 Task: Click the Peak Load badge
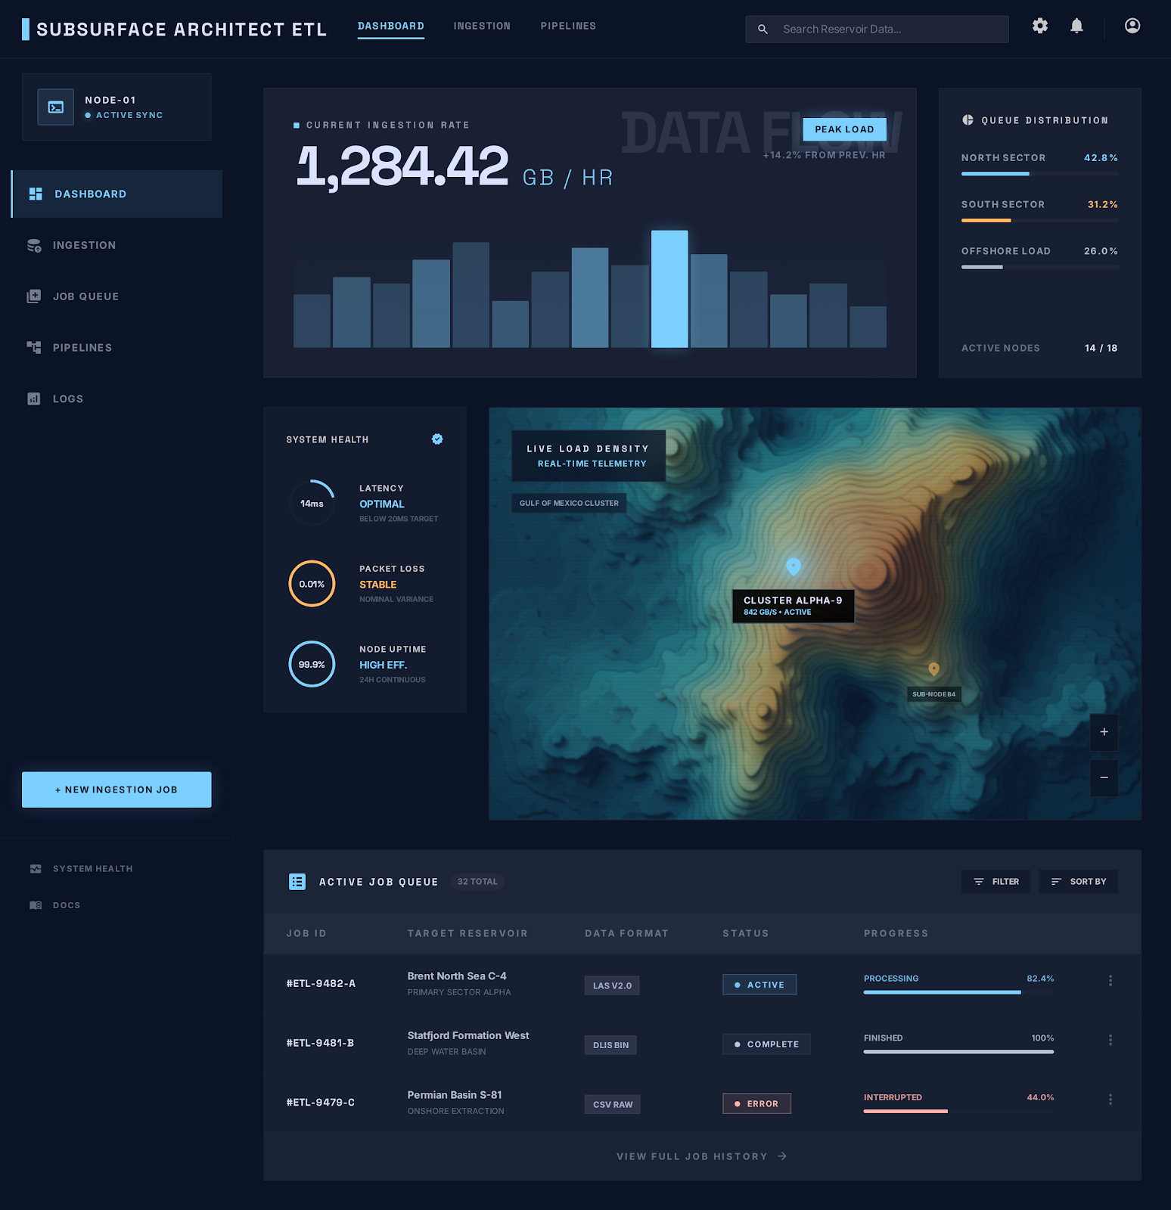click(x=844, y=129)
